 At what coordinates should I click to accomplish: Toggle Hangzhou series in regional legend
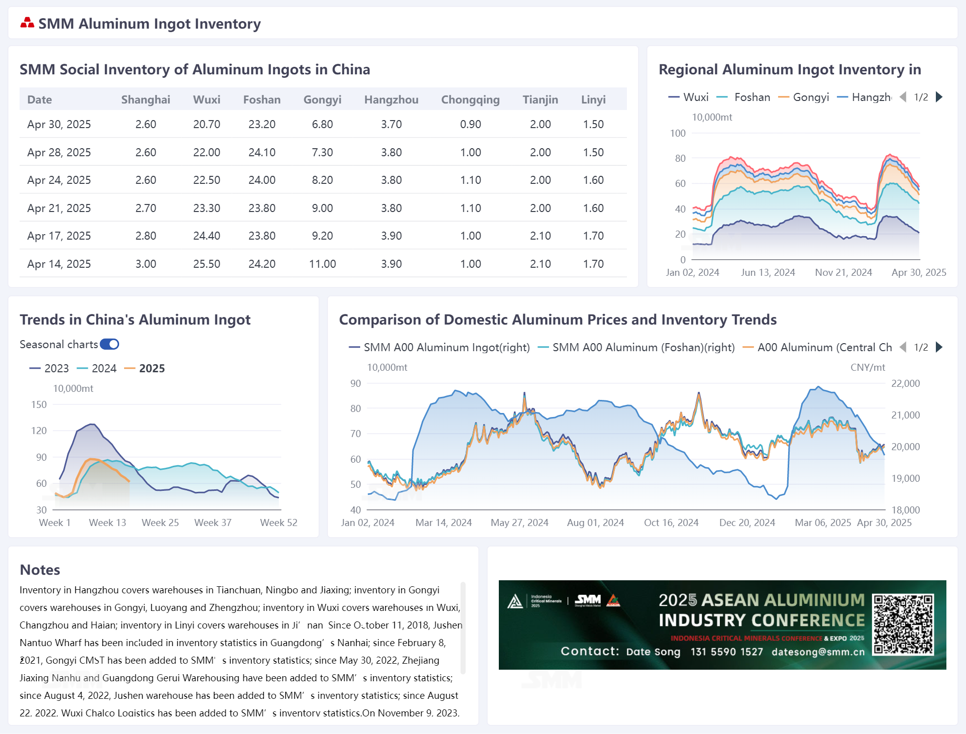pyautogui.click(x=864, y=97)
